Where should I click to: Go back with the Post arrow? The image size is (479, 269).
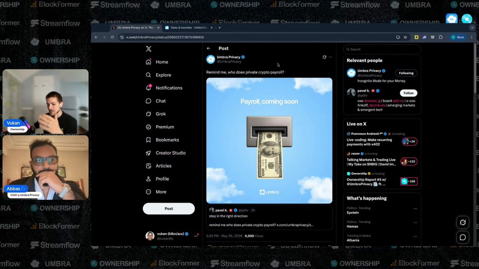pyautogui.click(x=208, y=48)
